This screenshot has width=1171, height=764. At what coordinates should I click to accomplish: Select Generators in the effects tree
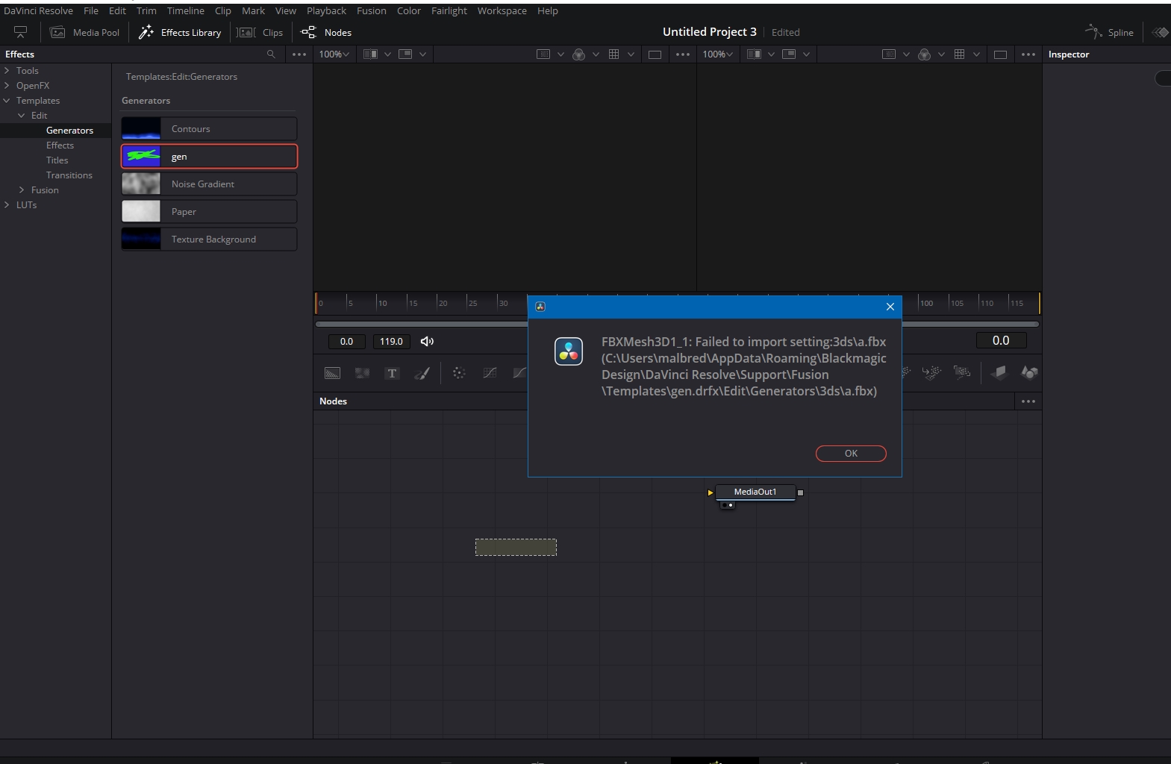[x=69, y=130]
